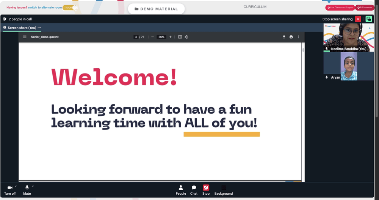The width and height of the screenshot is (379, 200).
Task: Select Aryan's video thumbnail
Action: [x=349, y=66]
